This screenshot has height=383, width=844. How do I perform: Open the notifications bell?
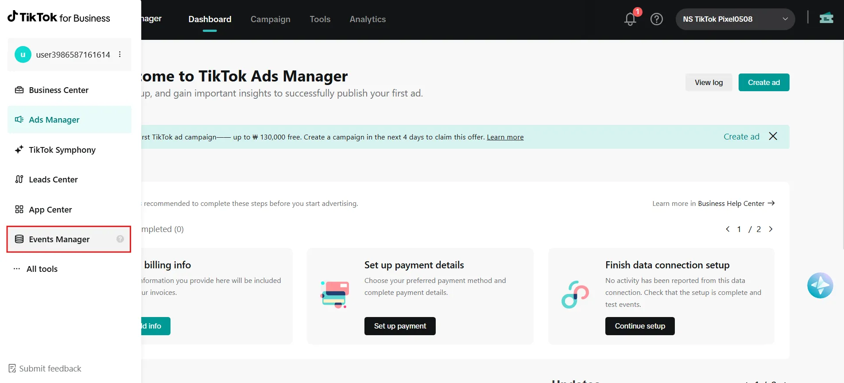(x=630, y=19)
